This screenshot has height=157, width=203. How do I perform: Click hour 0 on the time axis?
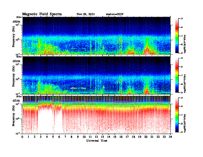click(x=22, y=137)
